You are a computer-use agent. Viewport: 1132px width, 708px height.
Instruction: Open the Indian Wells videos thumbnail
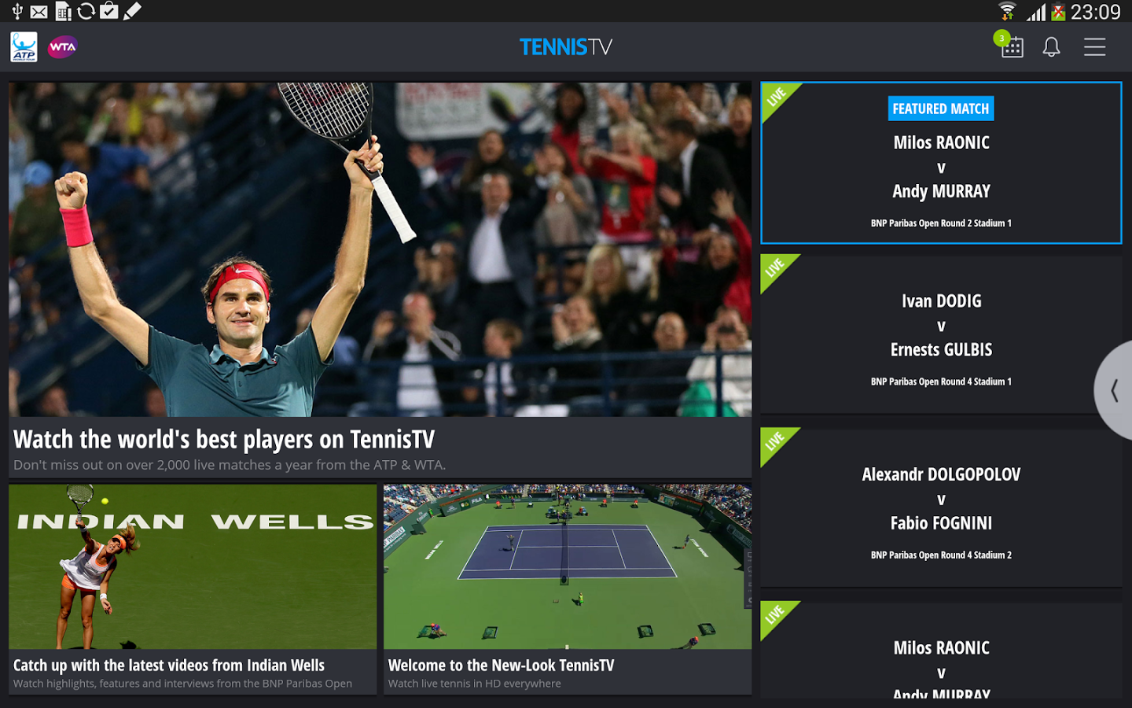pyautogui.click(x=193, y=566)
